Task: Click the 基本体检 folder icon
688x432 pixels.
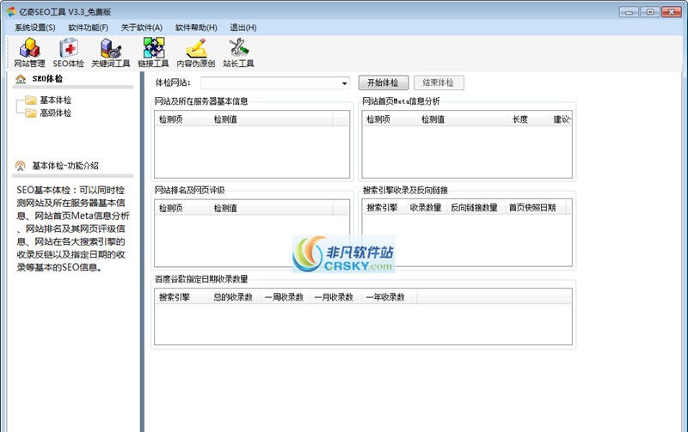Action: [31, 100]
